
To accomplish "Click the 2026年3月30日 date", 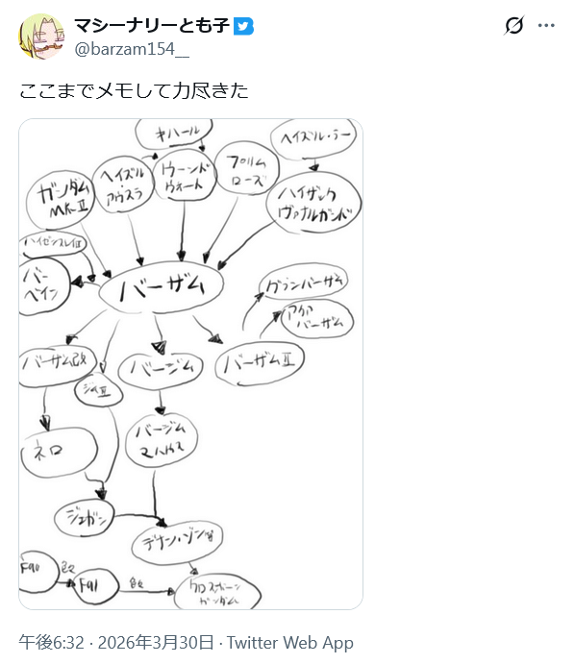I will click(156, 643).
